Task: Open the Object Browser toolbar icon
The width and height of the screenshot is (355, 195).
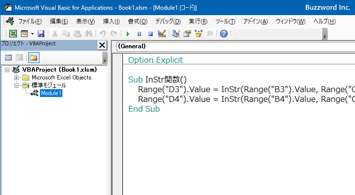Action: click(198, 34)
